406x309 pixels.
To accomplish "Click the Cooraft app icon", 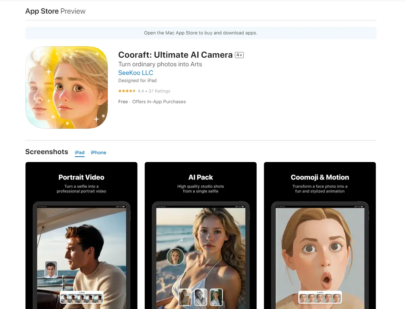I will (x=66, y=87).
